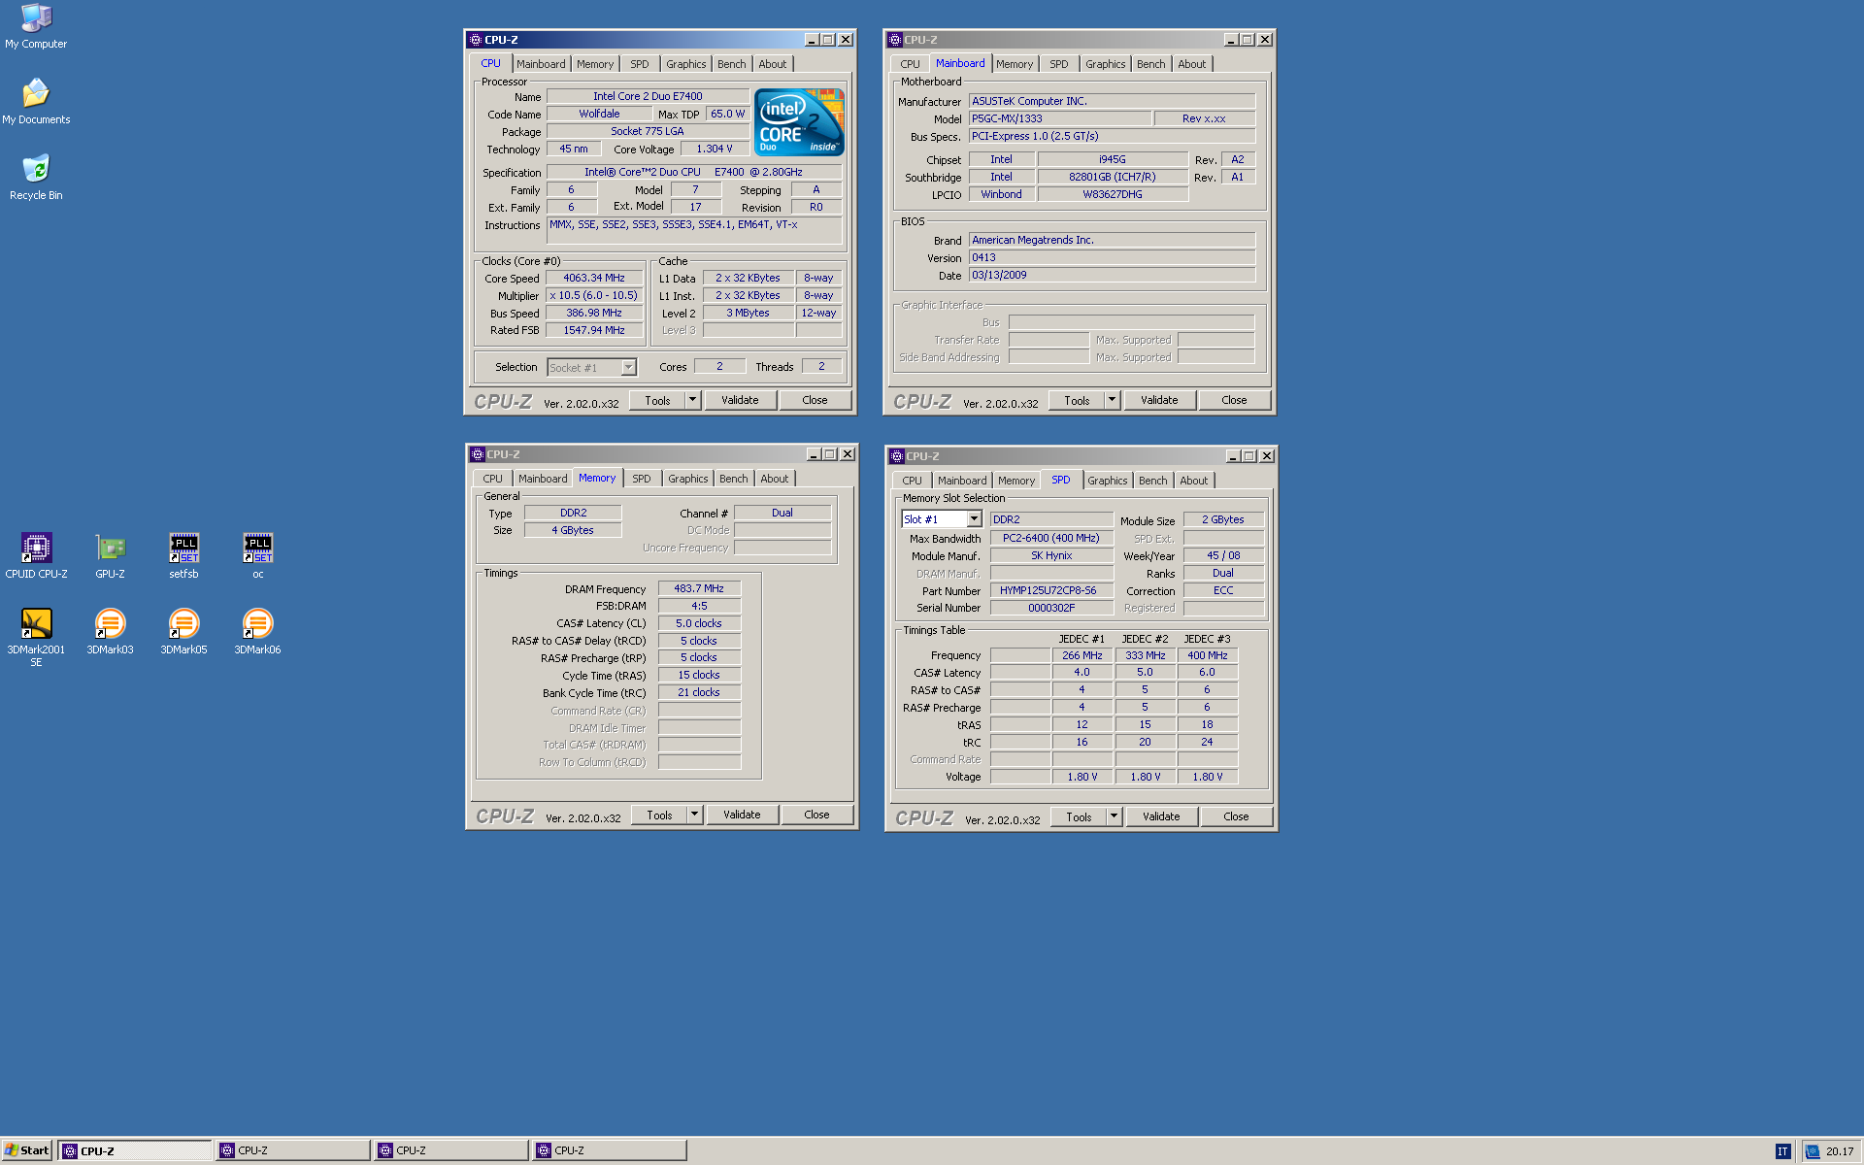
Task: Launch 3DMark05 desktop shortcut
Action: (183, 631)
